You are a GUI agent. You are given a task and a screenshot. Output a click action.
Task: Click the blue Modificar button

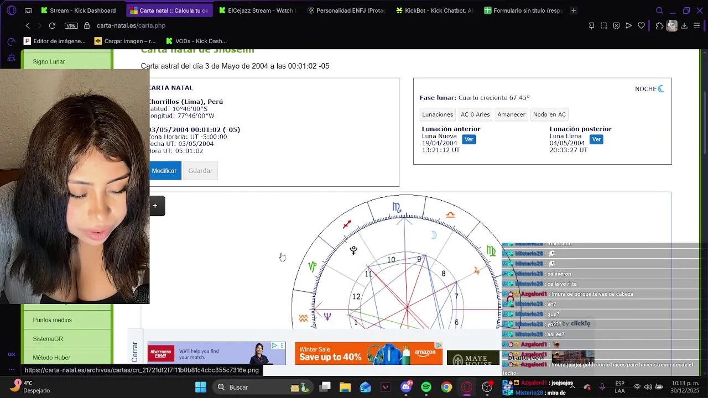tap(164, 171)
